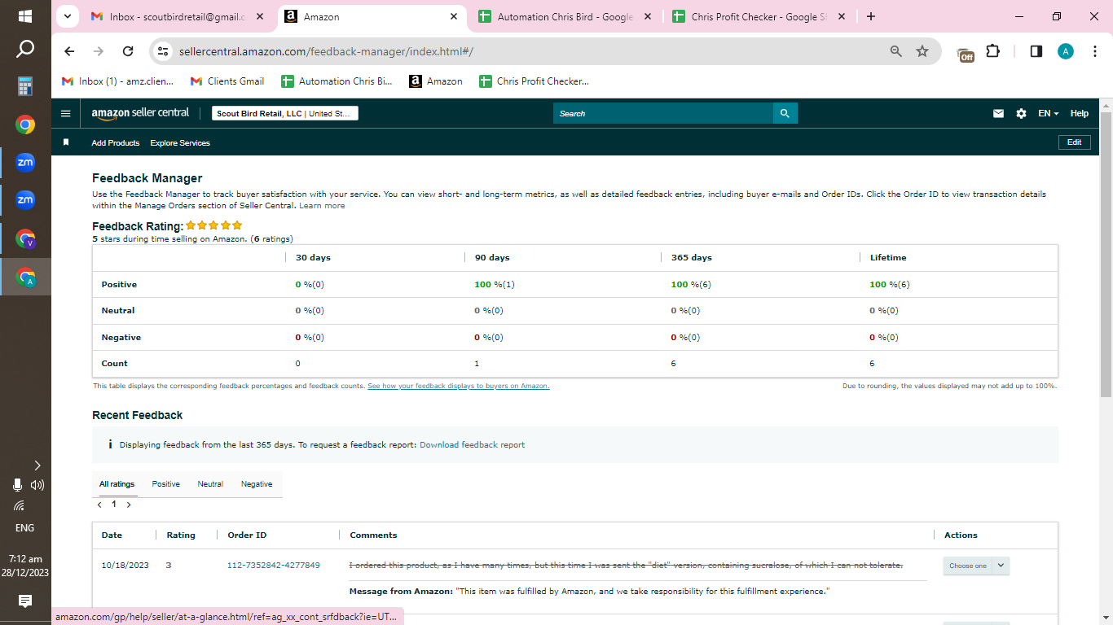Submit search with the magnifier button
The height and width of the screenshot is (625, 1113).
(x=785, y=114)
